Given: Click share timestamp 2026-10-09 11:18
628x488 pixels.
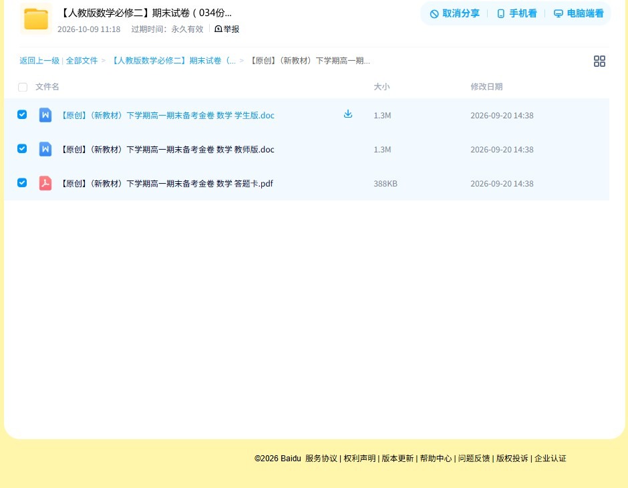Looking at the screenshot, I should point(89,29).
